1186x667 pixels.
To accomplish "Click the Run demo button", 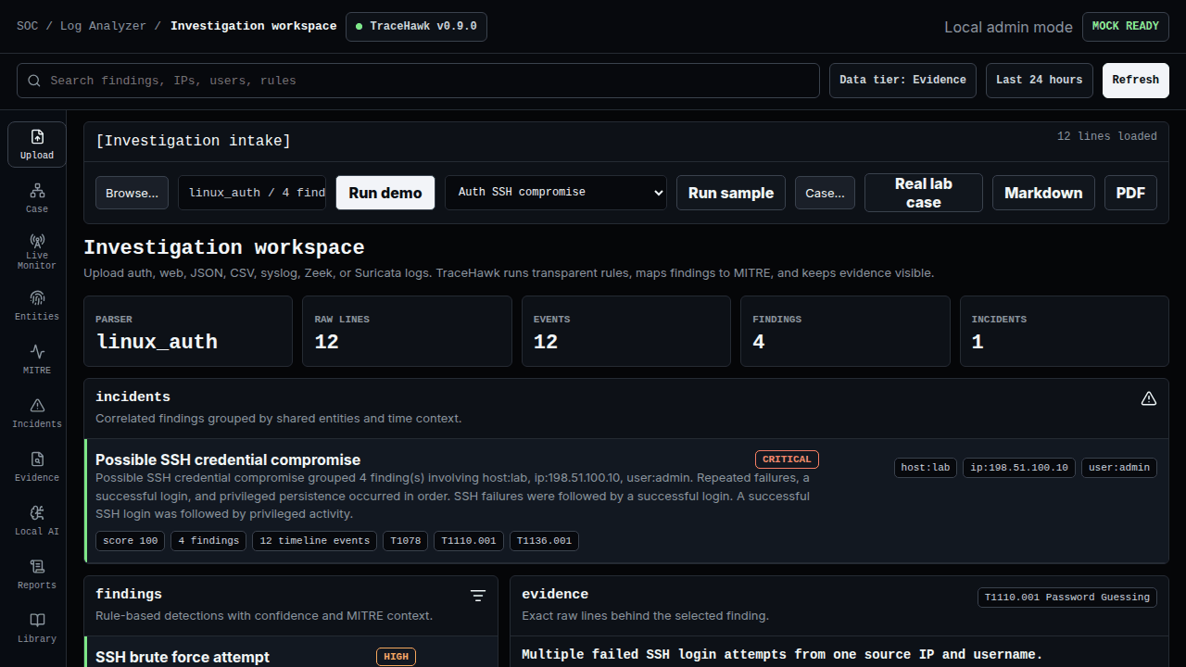I will point(385,193).
